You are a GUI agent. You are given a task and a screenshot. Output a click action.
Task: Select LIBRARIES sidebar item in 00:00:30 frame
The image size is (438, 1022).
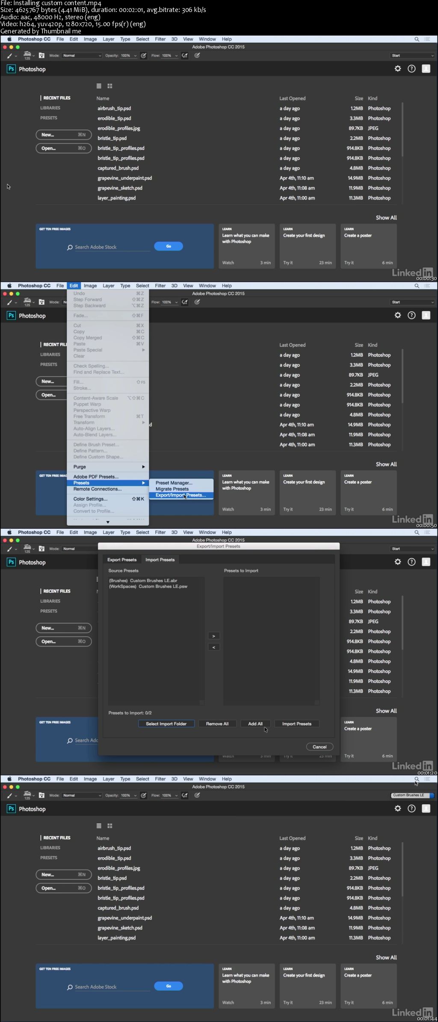[50, 108]
